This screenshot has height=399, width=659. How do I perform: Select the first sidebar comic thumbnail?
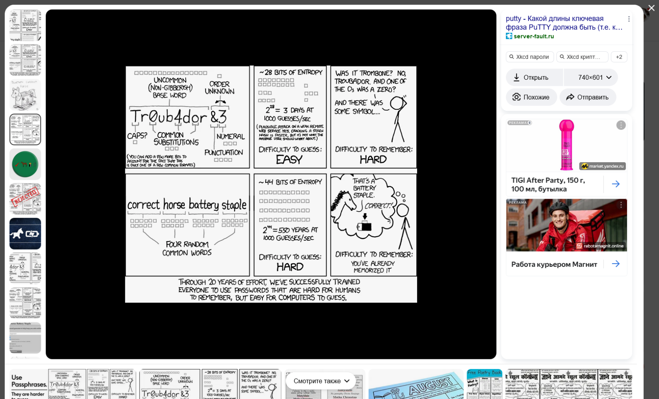25,26
